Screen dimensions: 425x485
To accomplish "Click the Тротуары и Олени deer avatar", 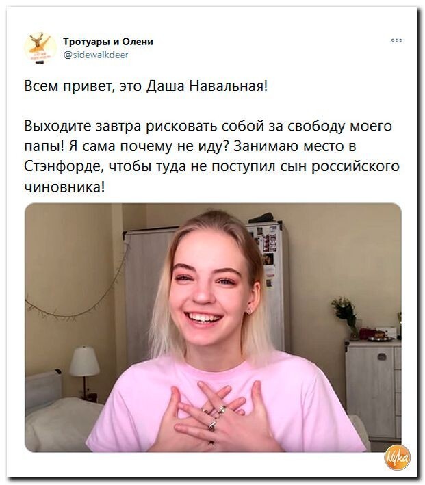I will 40,48.
